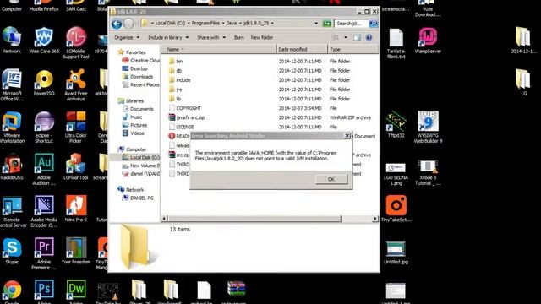Select the bin folder
Image resolution: width=541 pixels, height=304 pixels.
click(x=179, y=62)
